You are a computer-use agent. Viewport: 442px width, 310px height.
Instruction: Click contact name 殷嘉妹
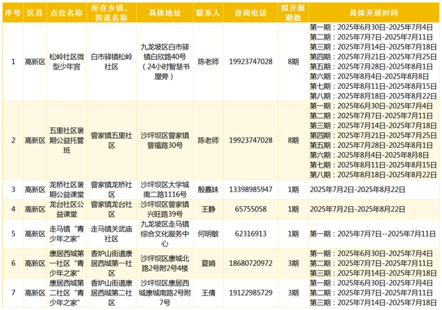208,190
